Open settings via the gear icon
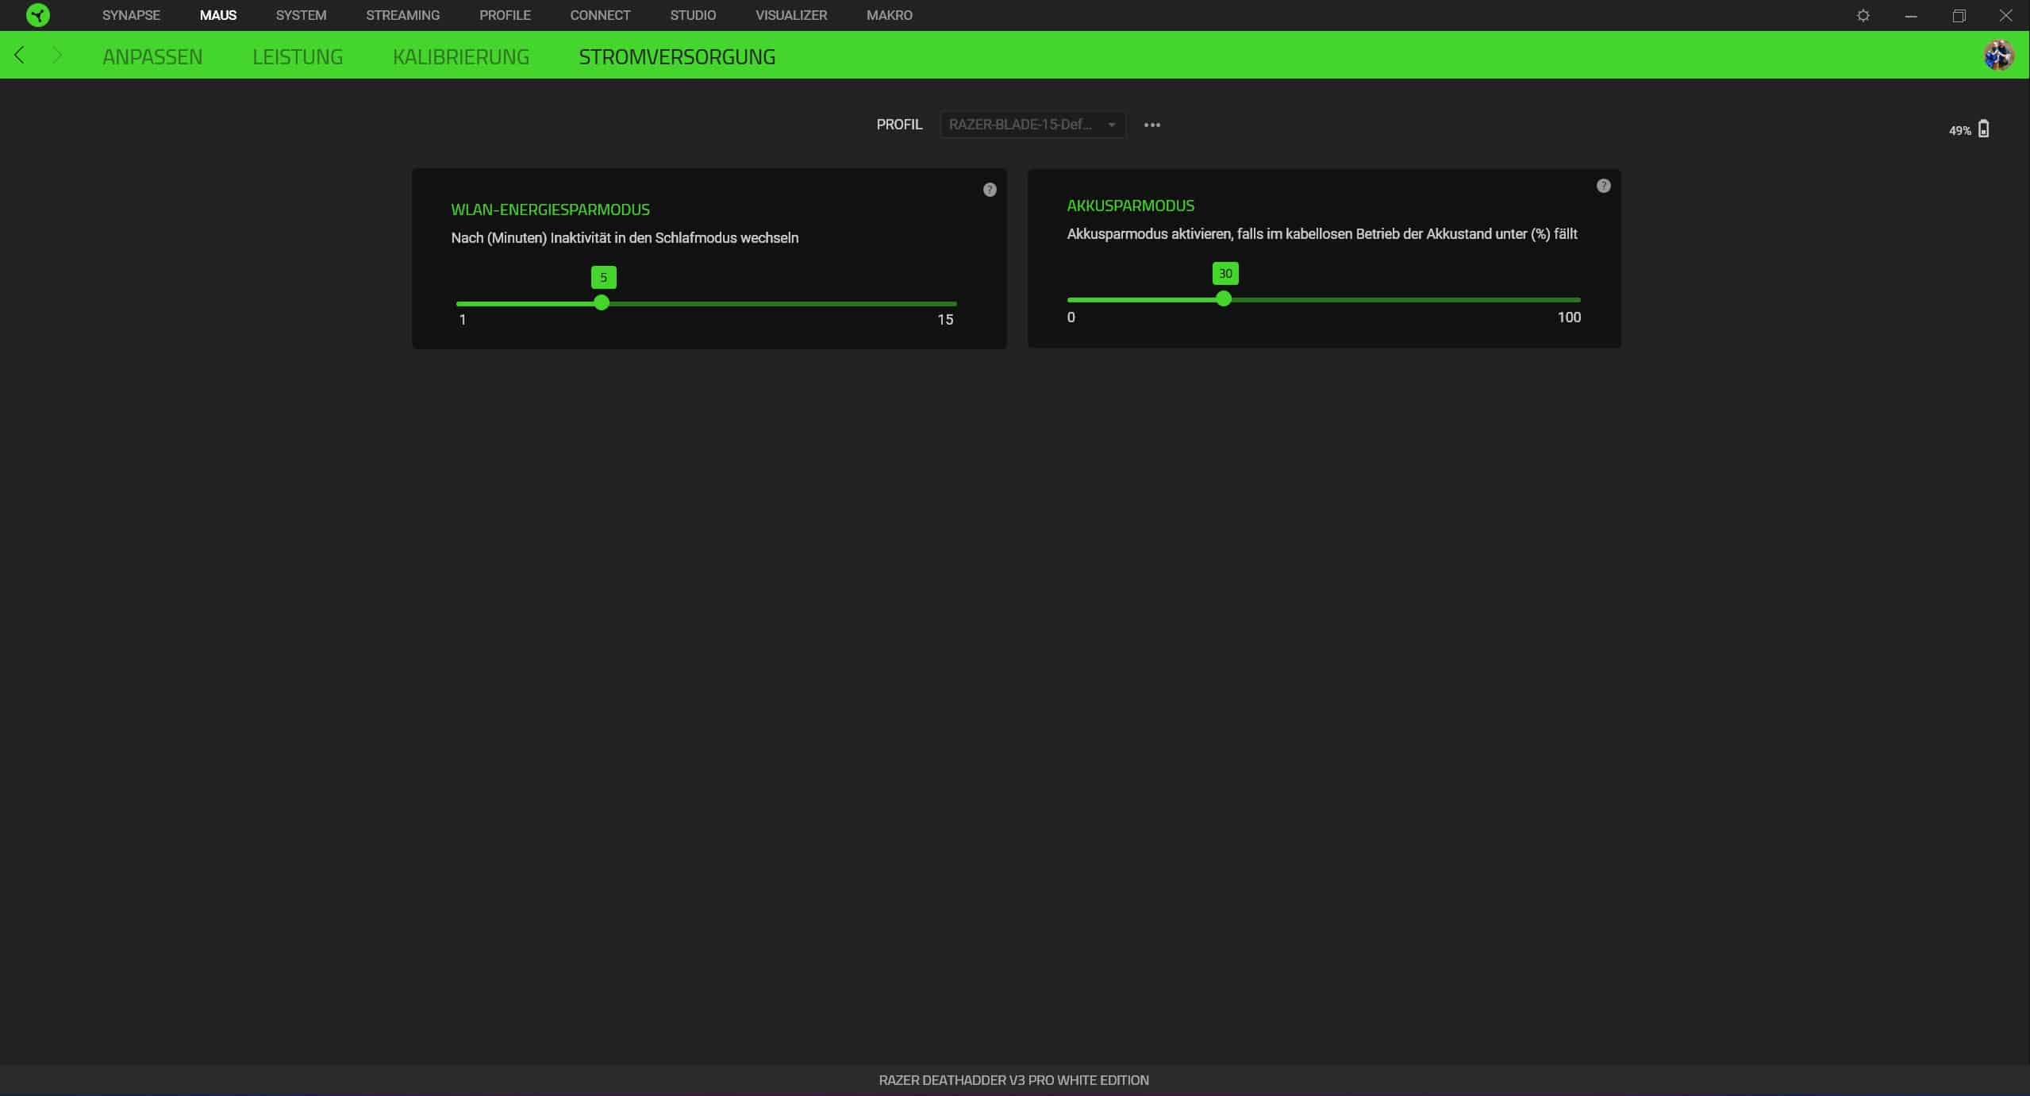 (x=1863, y=15)
